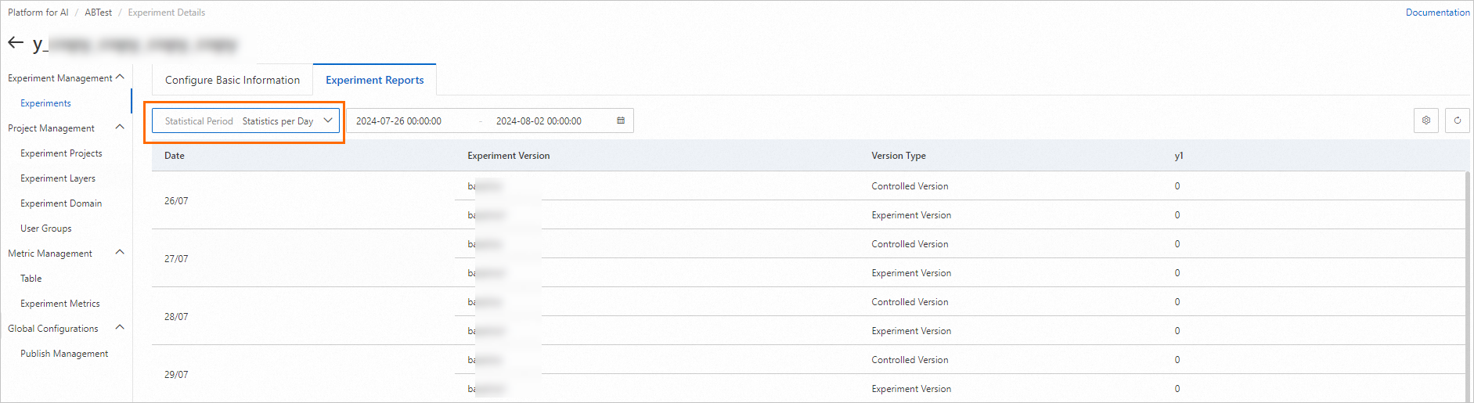
Task: Go to ABTest breadcrumb
Action: 98,13
